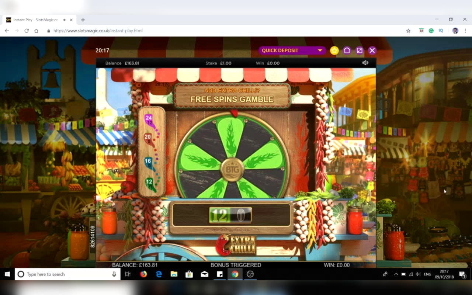Click the ENG language indicator
Screen dimensions: 472x295
(427, 274)
